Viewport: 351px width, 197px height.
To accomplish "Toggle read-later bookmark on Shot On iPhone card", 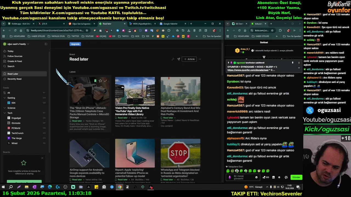I will click(95, 81).
